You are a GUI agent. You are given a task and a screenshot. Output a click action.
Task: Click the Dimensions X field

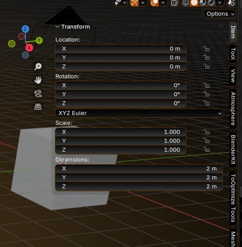click(x=139, y=169)
